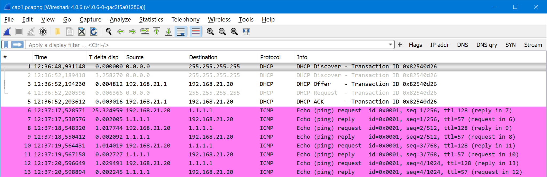Add a filter button with plus icon

pyautogui.click(x=400, y=45)
